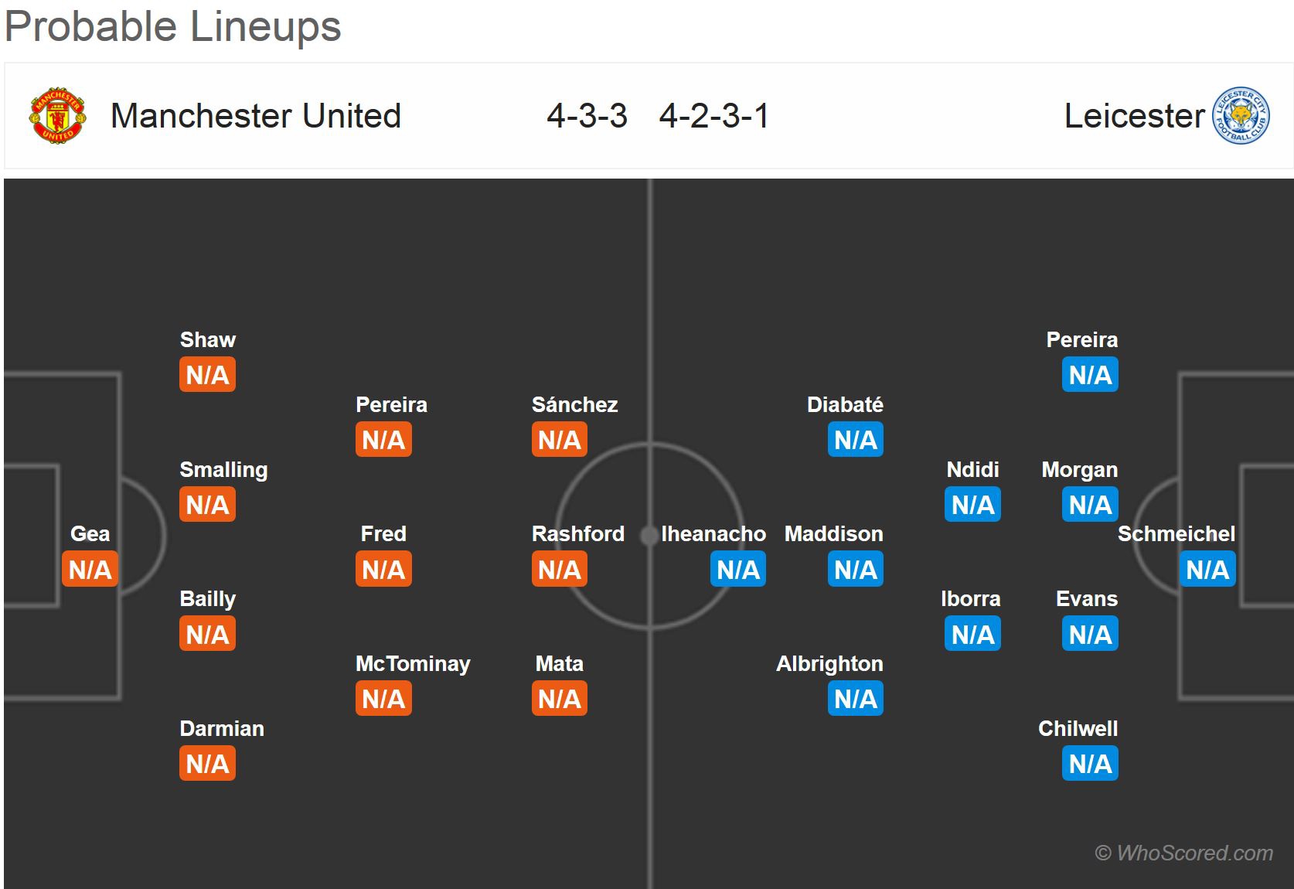The image size is (1294, 889).
Task: Click Schmeichel's N/A rating badge
Action: [x=1207, y=570]
